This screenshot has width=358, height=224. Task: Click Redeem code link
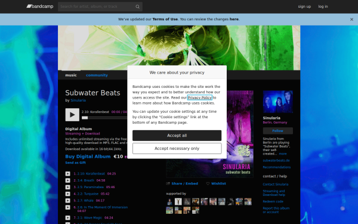(273, 202)
